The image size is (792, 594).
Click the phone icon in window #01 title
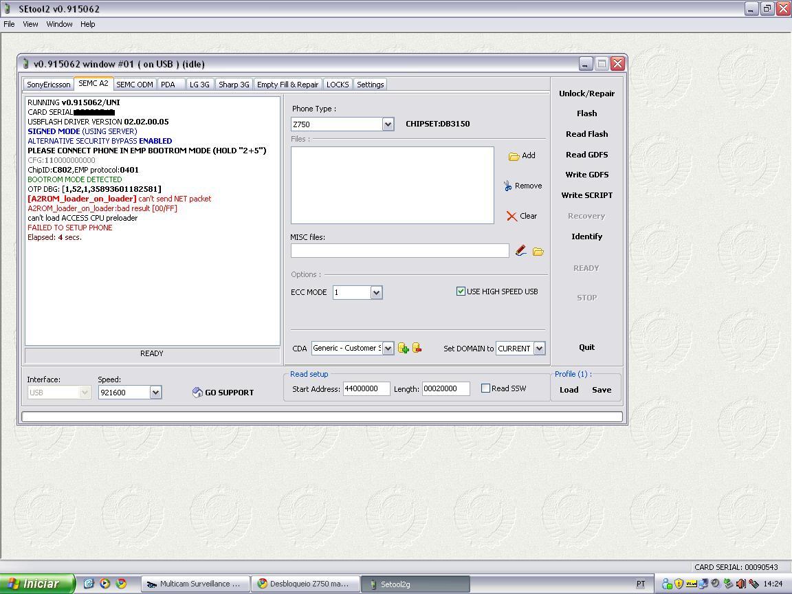[x=25, y=64]
